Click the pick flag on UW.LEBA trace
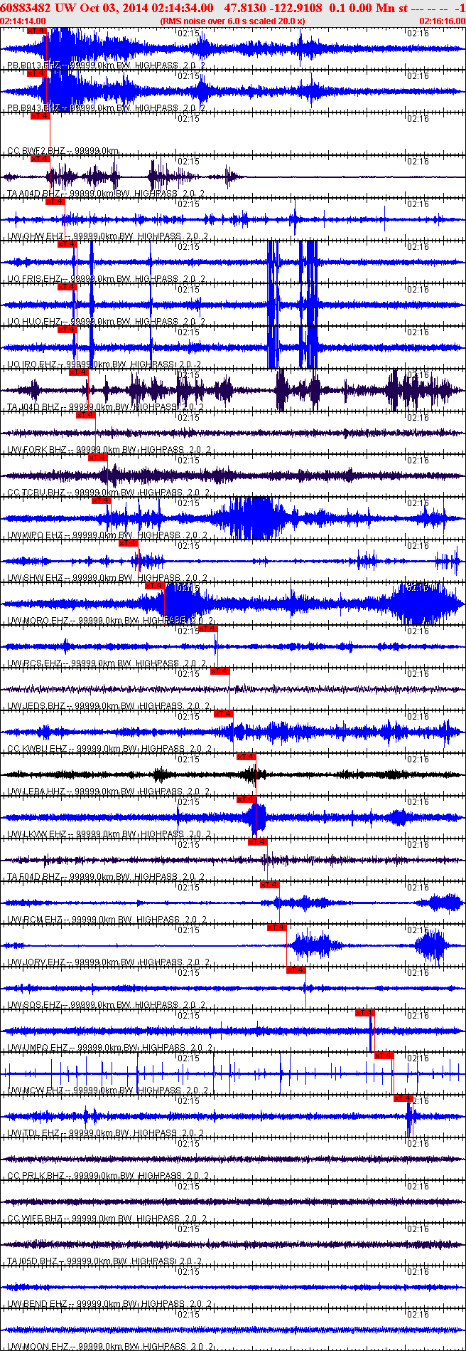The image size is (466, 1351). tap(246, 757)
